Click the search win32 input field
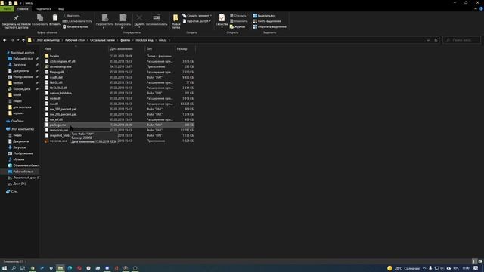 coord(462,40)
